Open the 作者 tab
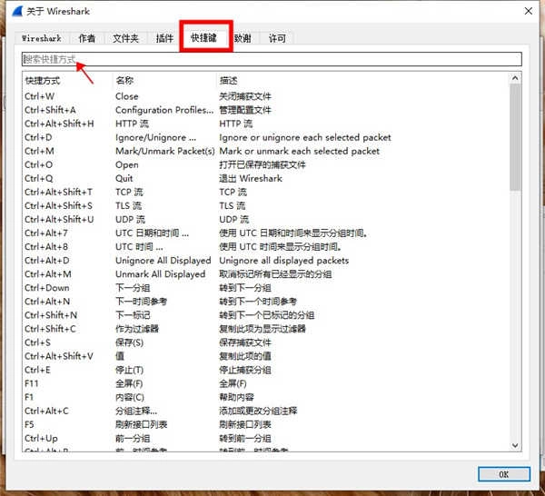Image resolution: width=545 pixels, height=496 pixels. [86, 38]
